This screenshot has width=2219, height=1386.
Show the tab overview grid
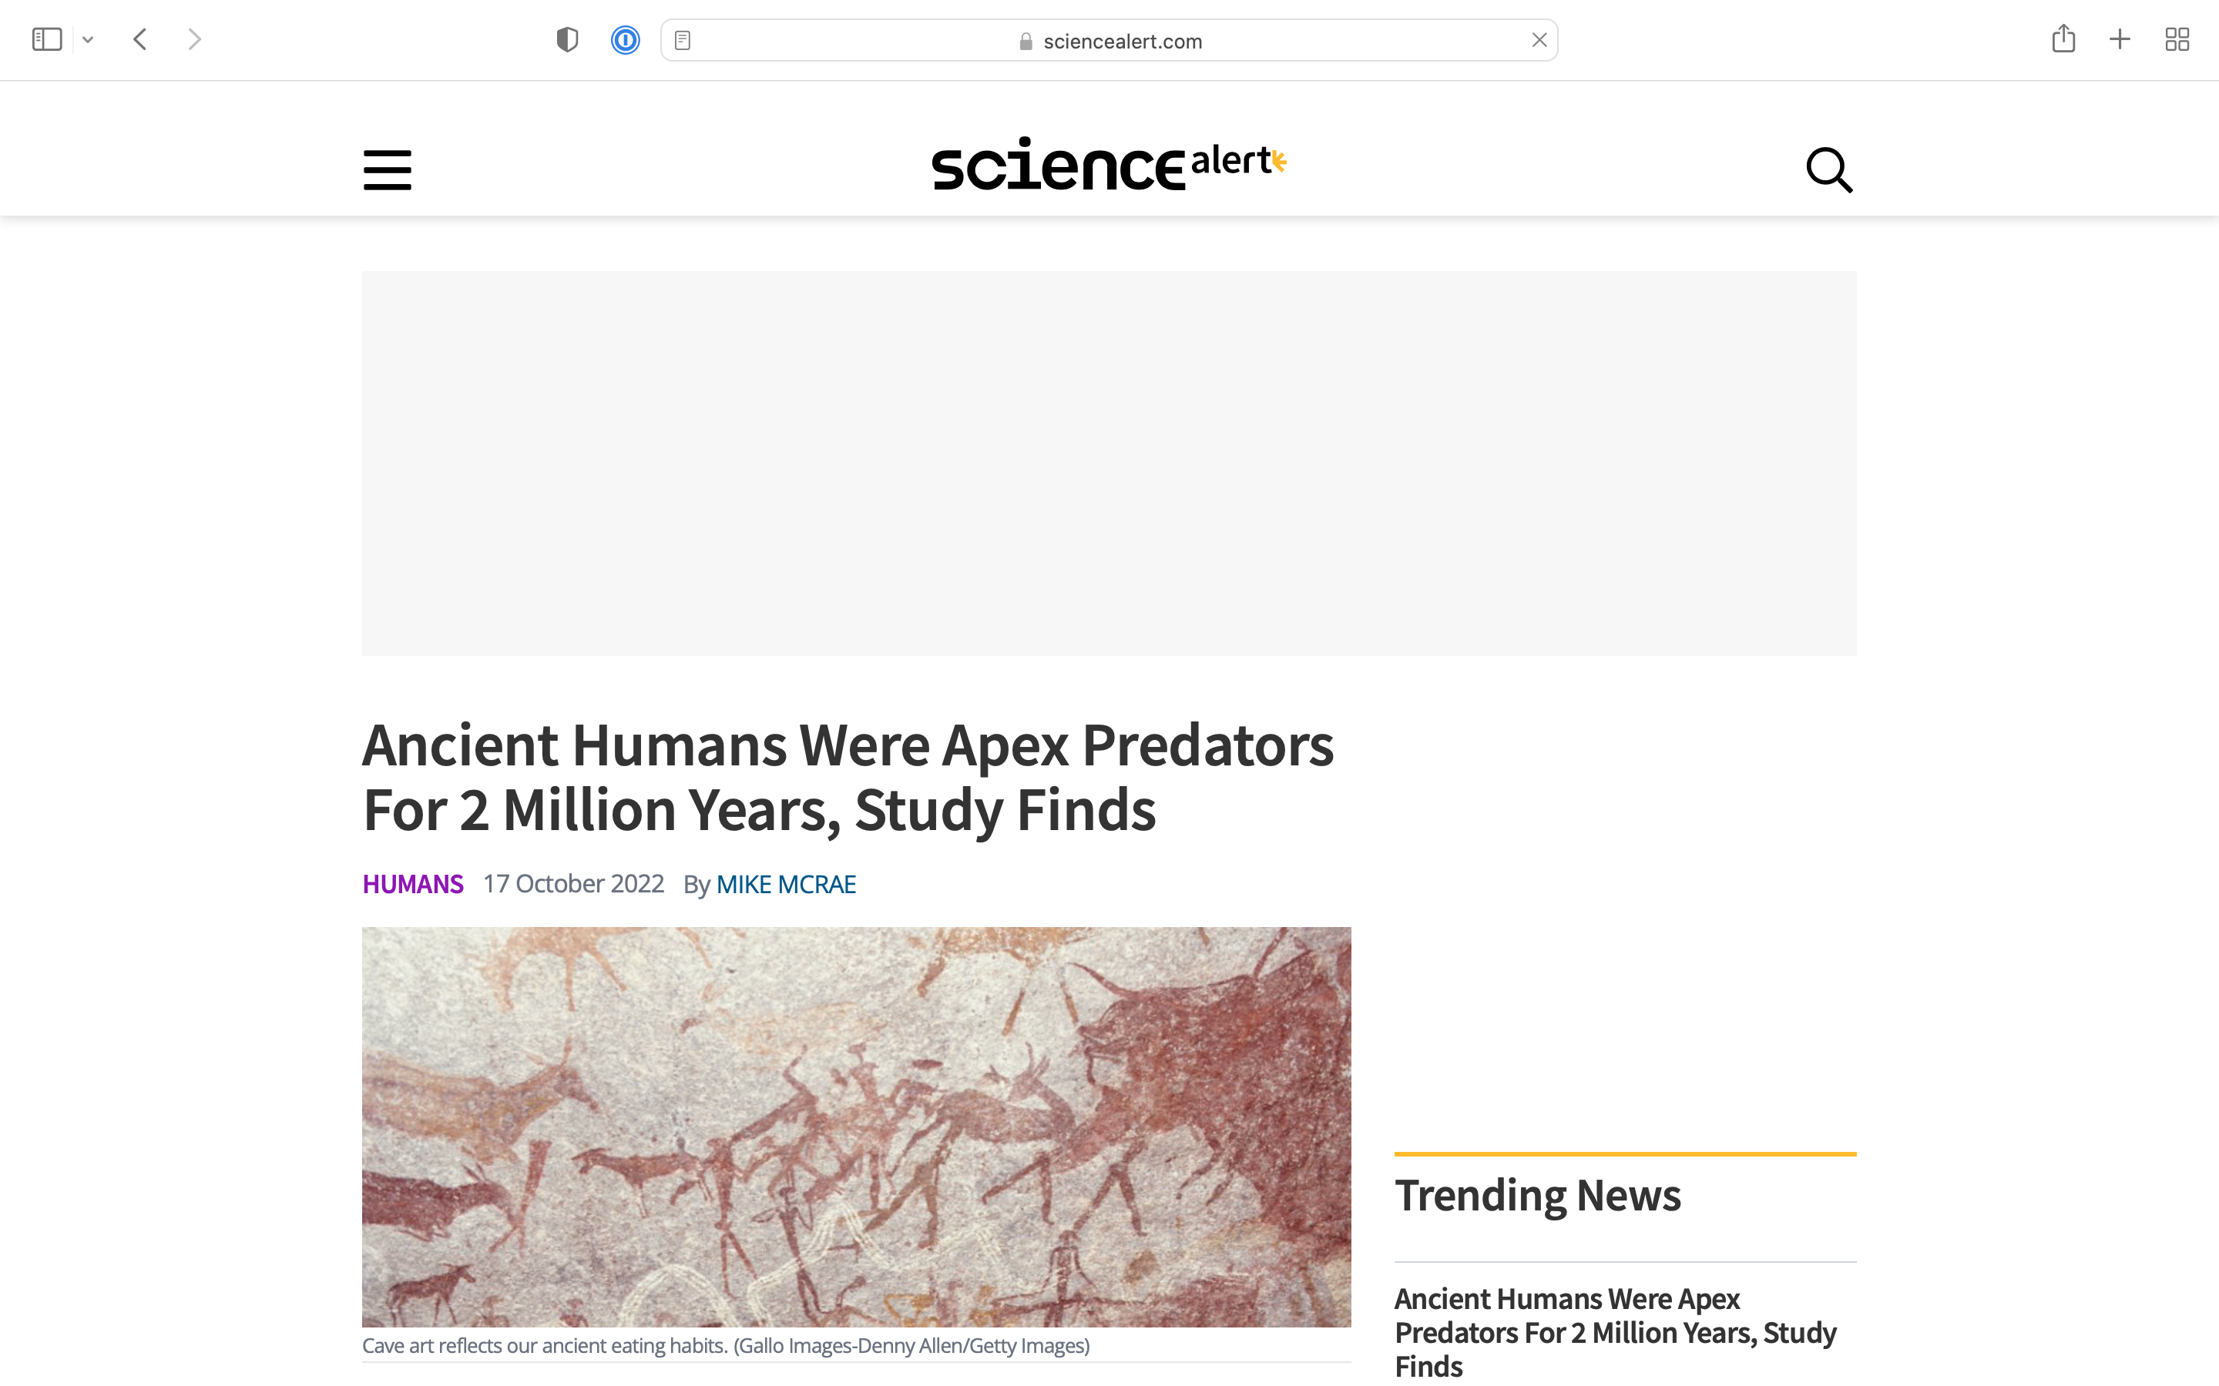tap(2177, 39)
